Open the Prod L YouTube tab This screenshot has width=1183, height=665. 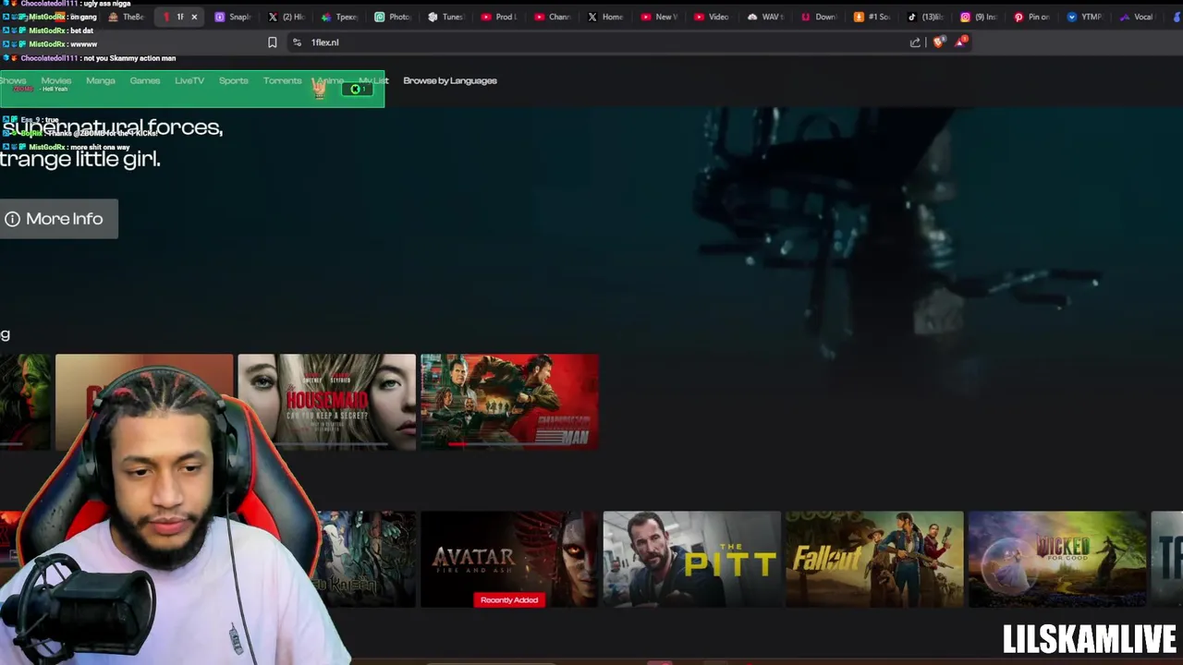point(499,17)
